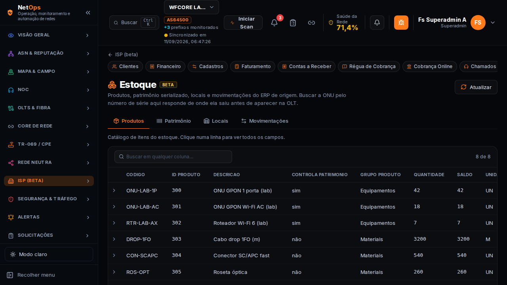This screenshot has width=507, height=285.
Task: Click the notifications bell with badge 3
Action: click(274, 23)
